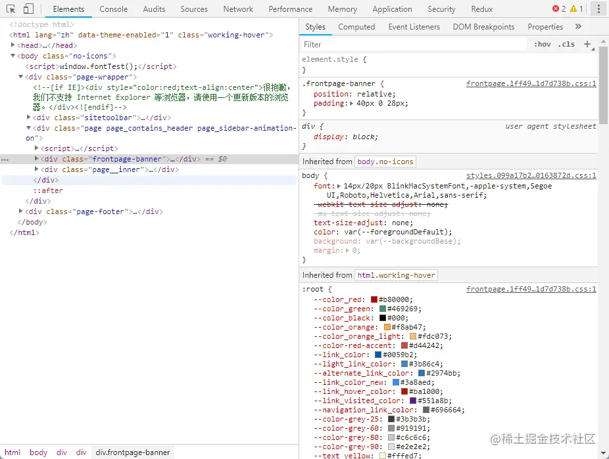The width and height of the screenshot is (609, 459).
Task: Click the scroll-down arrow of Styles pane
Action: click(x=603, y=453)
